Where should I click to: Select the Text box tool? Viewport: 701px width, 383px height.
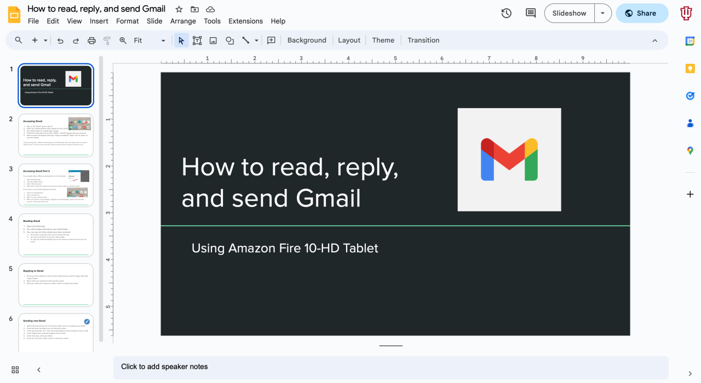tap(197, 40)
